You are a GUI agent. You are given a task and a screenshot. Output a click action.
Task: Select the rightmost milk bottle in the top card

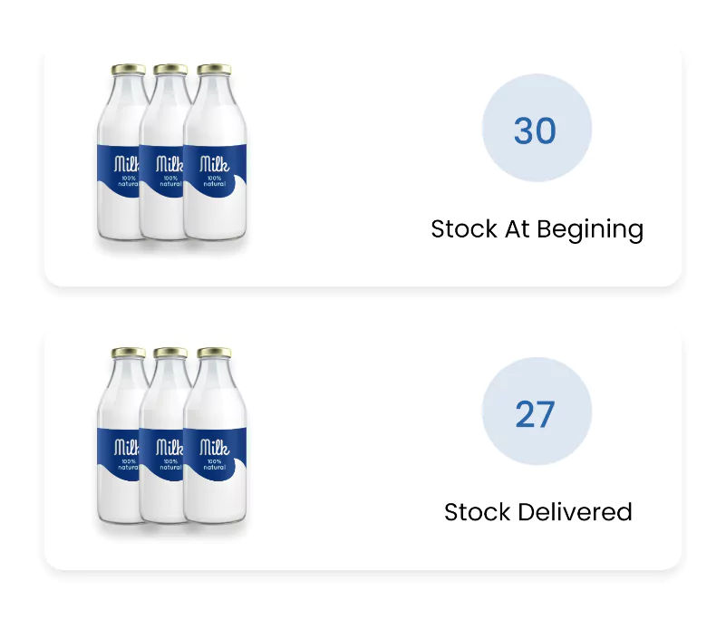click(x=215, y=153)
